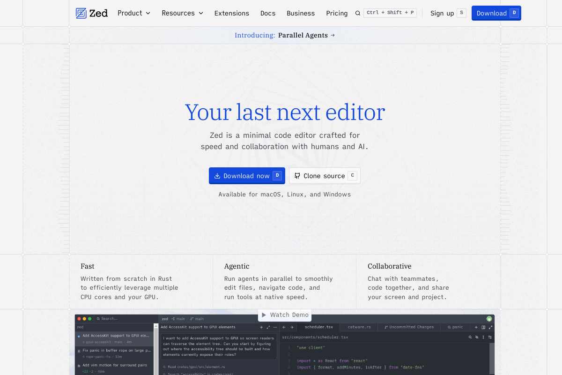
Task: Click the back arrow in editor tab bar
Action: pos(284,327)
